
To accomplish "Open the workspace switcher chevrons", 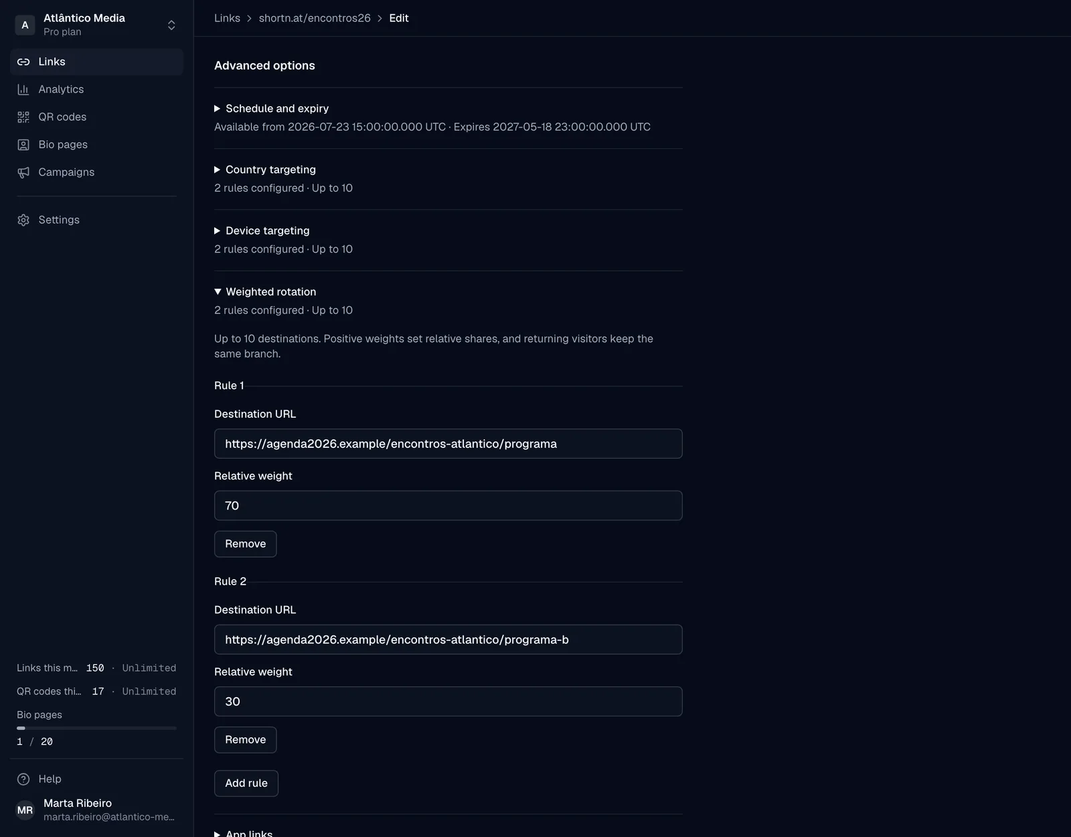I will click(x=171, y=25).
